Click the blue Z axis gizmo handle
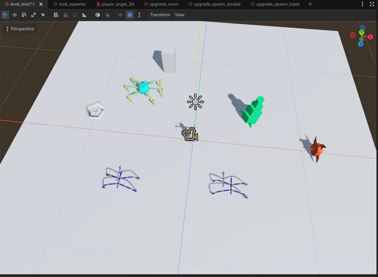The image size is (378, 277). (361, 44)
